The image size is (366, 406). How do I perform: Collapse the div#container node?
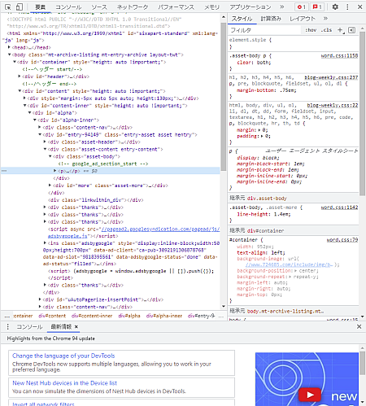tap(15, 62)
